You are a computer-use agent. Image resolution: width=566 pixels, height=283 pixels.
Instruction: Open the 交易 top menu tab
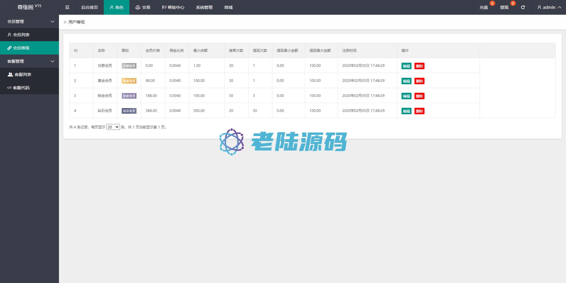point(143,7)
